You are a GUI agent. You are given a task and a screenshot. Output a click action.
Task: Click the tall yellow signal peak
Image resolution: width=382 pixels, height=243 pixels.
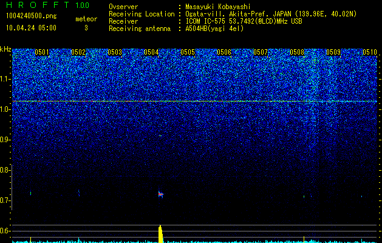[160, 234]
